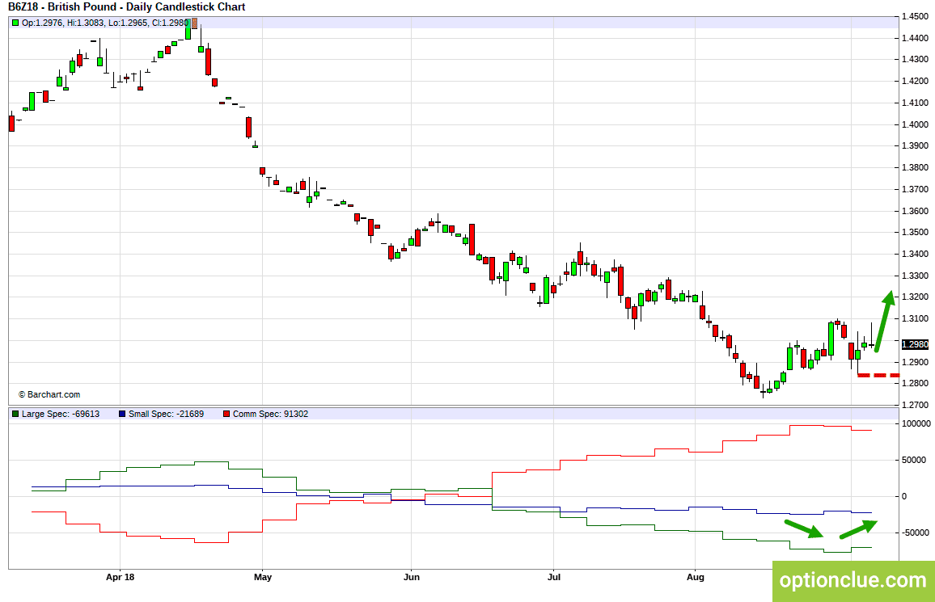Screen dimensions: 935x602
Task: Click the Aug date axis label
Action: [696, 577]
